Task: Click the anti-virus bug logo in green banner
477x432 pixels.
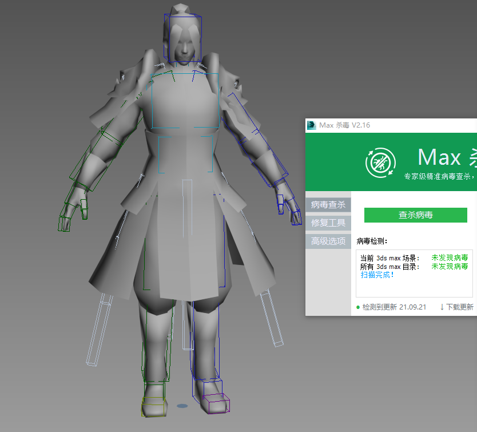Action: pos(380,162)
